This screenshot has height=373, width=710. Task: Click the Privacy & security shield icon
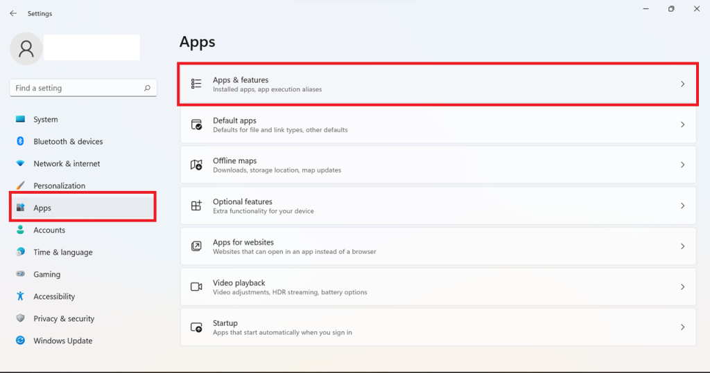coord(20,318)
